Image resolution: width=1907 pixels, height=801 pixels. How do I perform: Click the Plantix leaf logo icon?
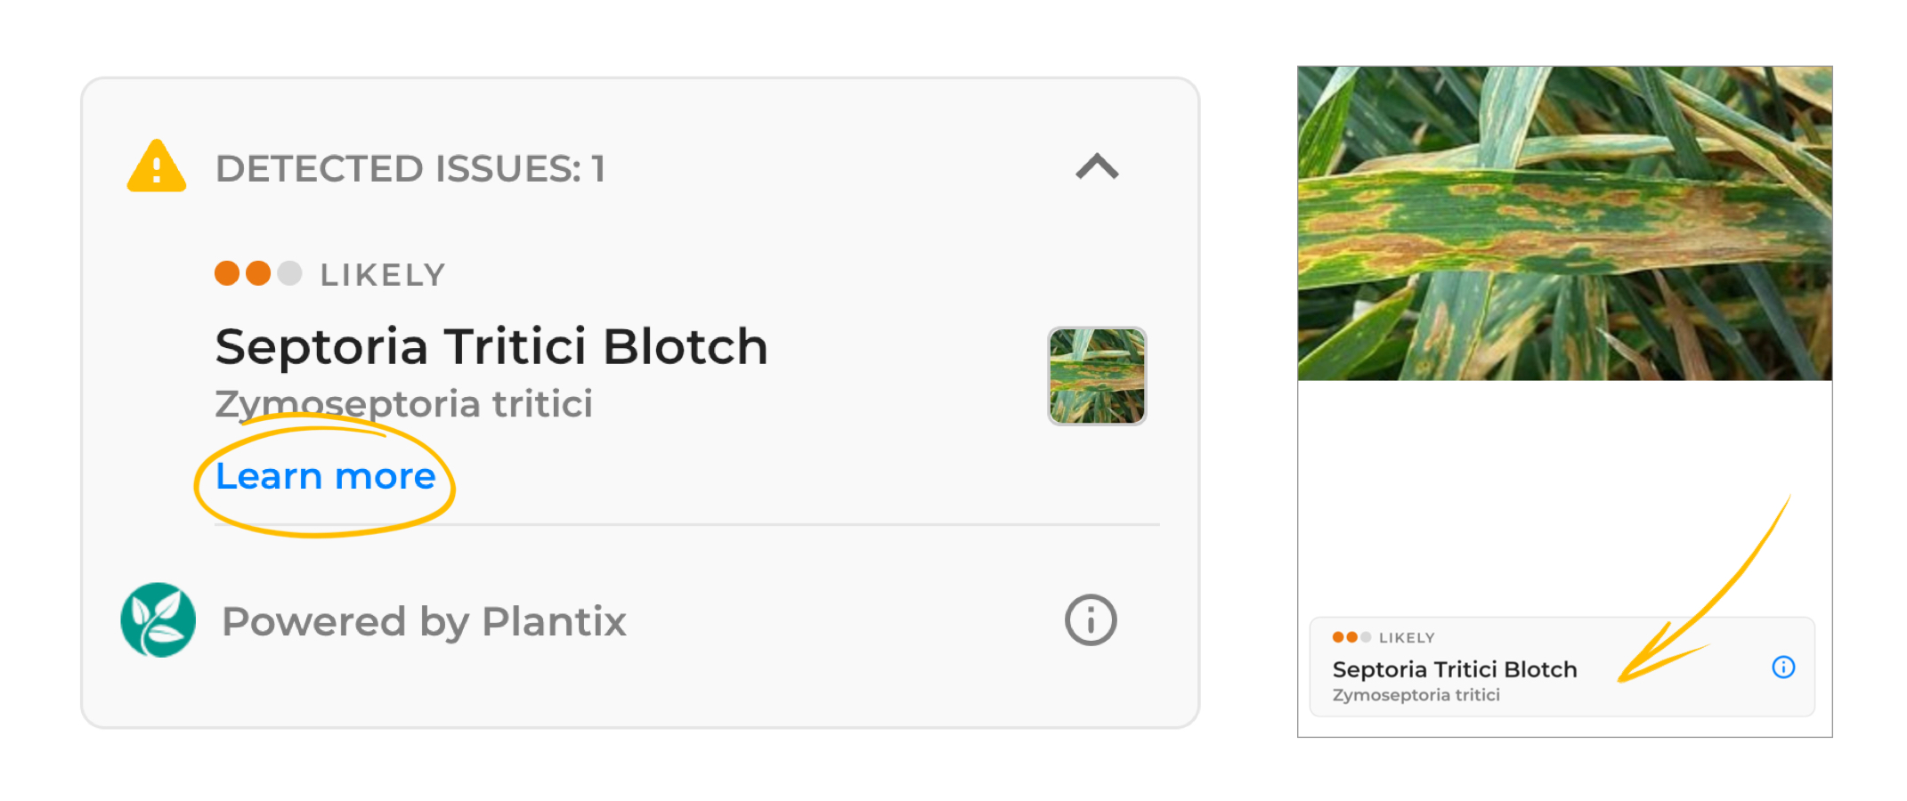click(x=158, y=620)
